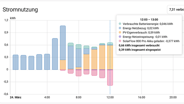The height and width of the screenshot is (104, 184).
Task: Click the orange PV segment of the 10:00 bar
Action: click(94, 59)
